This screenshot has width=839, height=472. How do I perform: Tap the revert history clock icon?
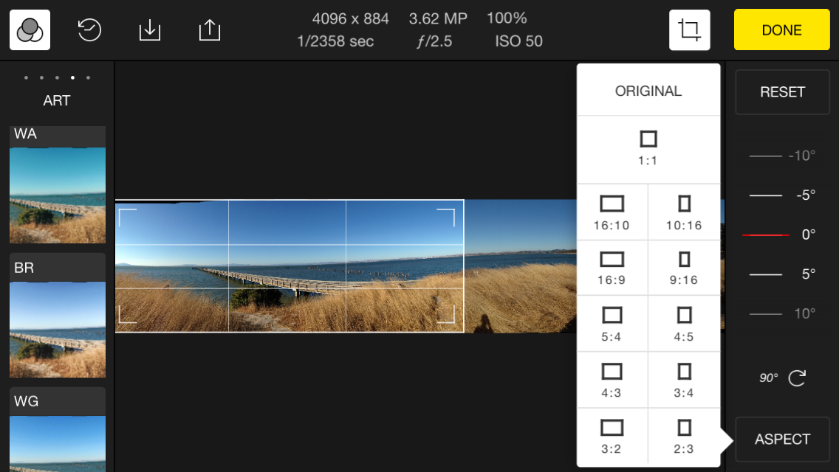tap(89, 30)
